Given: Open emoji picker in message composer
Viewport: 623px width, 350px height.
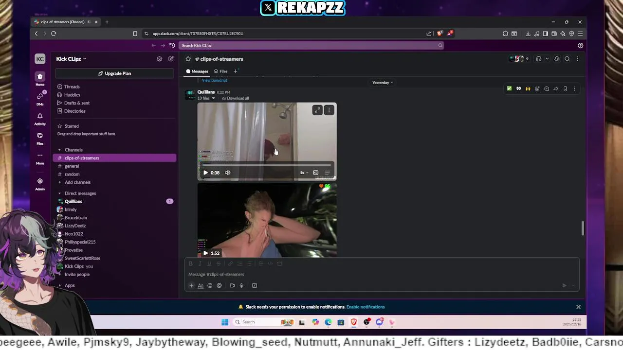Looking at the screenshot, I should coord(210,285).
